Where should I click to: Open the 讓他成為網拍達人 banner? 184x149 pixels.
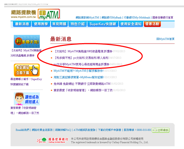[27, 99]
